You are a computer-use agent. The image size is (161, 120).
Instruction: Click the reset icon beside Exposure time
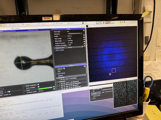85,46
